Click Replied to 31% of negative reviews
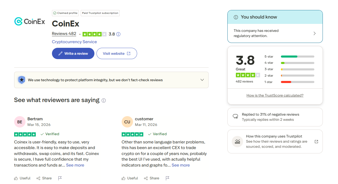 [271, 114]
